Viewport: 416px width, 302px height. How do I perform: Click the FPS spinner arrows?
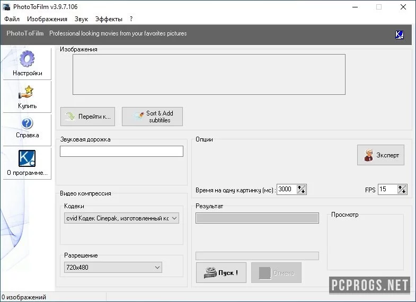click(402, 189)
